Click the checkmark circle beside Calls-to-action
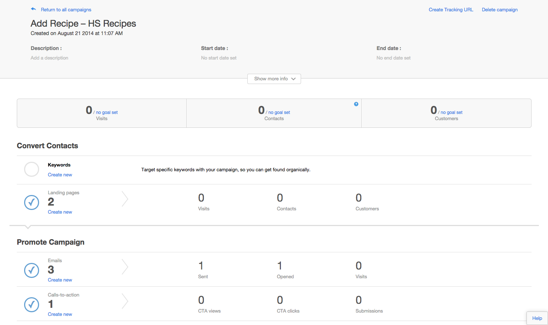 [x=31, y=305]
